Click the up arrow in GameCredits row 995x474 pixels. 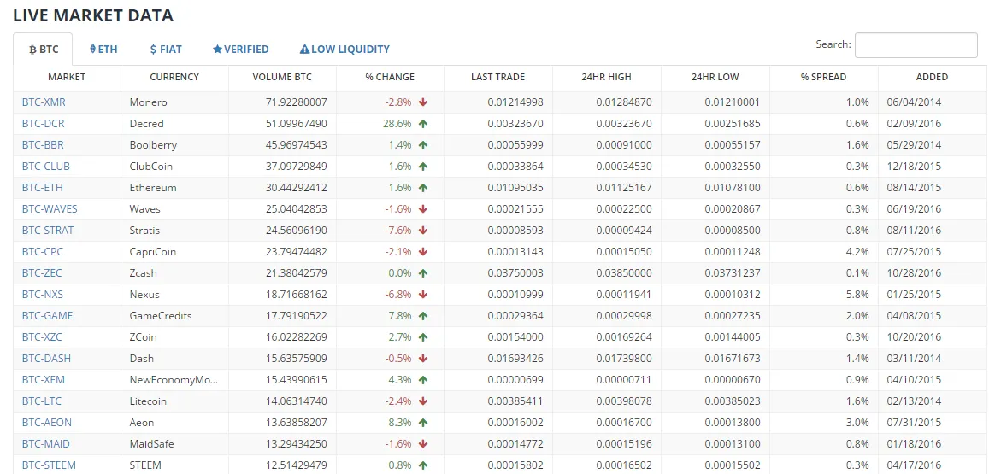point(423,316)
